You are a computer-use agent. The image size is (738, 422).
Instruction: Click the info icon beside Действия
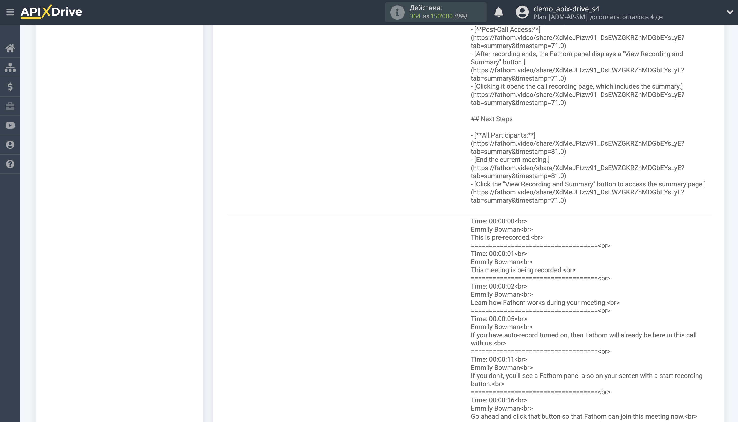click(397, 12)
